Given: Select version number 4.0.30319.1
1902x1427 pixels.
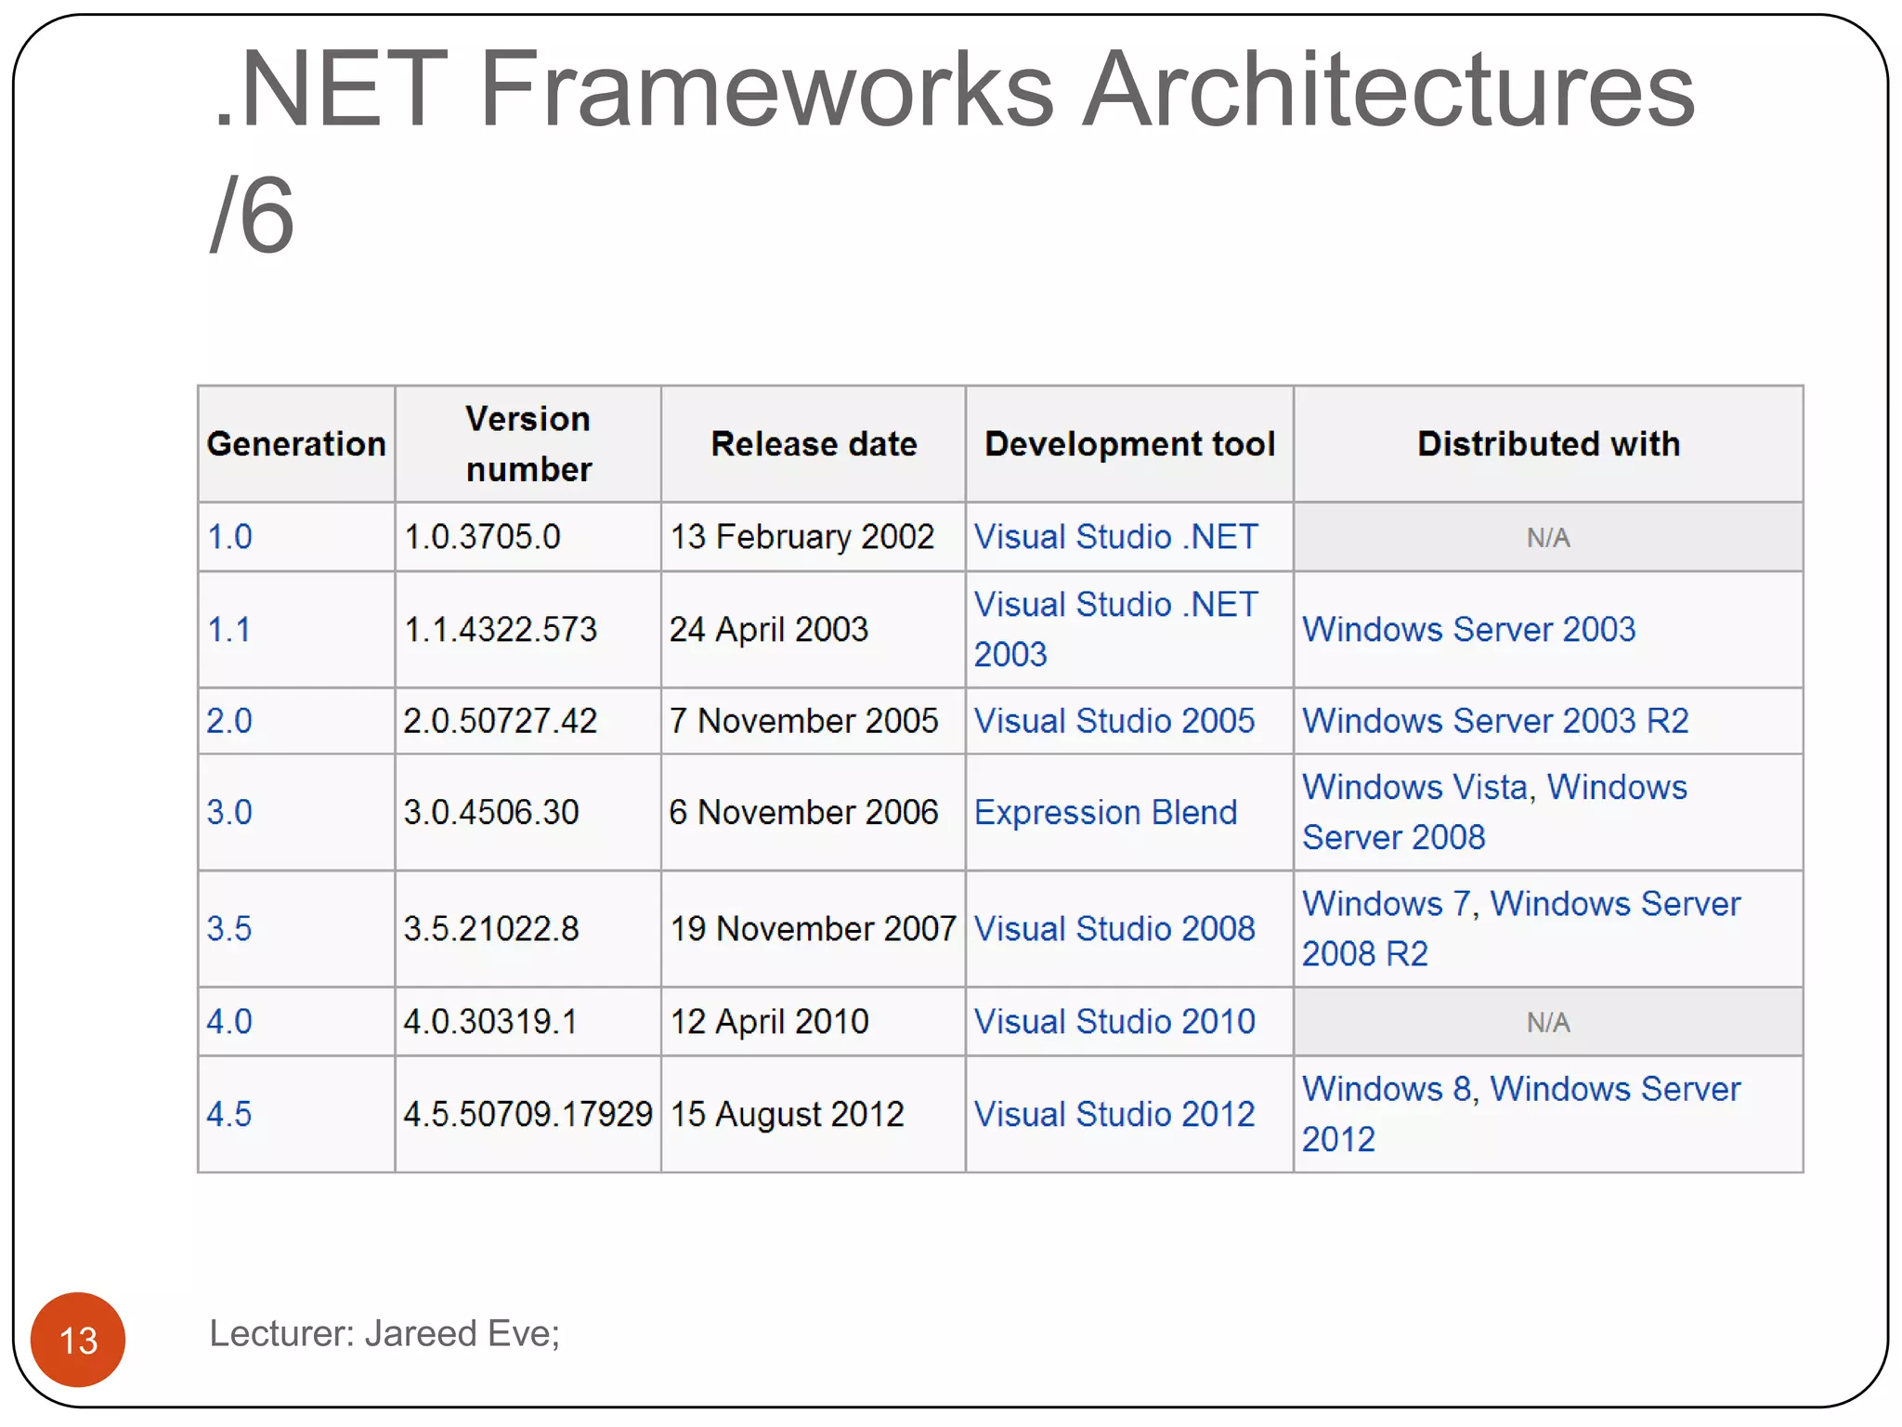Looking at the screenshot, I should (x=490, y=1021).
